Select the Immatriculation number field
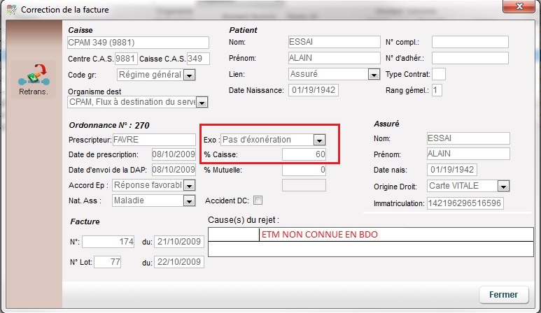Viewport: 541px width, 313px height. coord(464,203)
